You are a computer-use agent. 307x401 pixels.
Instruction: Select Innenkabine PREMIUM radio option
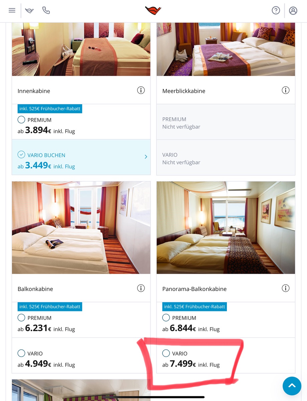[x=21, y=120]
